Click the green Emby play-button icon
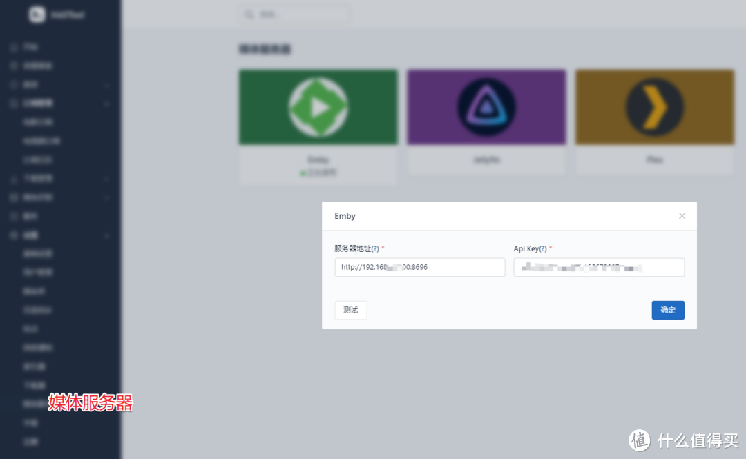The height and width of the screenshot is (459, 746). pyautogui.click(x=318, y=107)
